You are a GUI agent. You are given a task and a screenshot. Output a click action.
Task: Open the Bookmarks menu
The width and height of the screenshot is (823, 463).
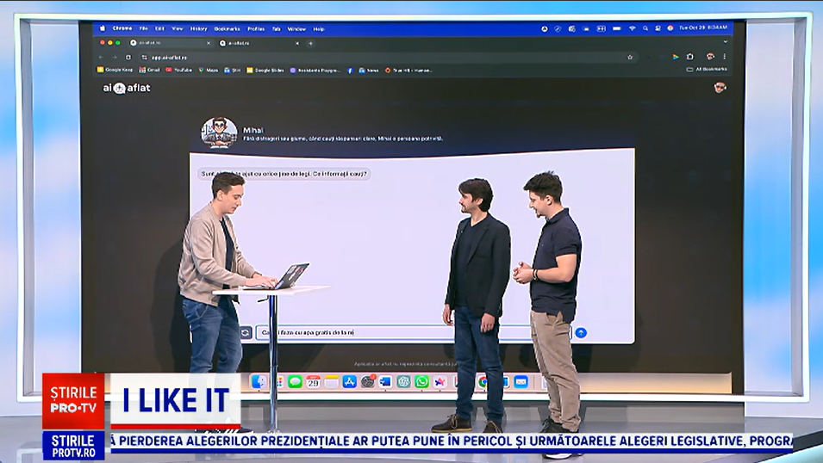(227, 29)
